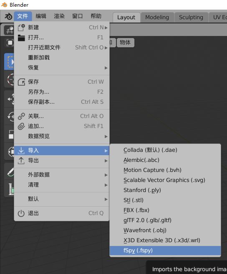Open the 帮助 menu
The height and width of the screenshot is (274, 227).
tap(96, 16)
